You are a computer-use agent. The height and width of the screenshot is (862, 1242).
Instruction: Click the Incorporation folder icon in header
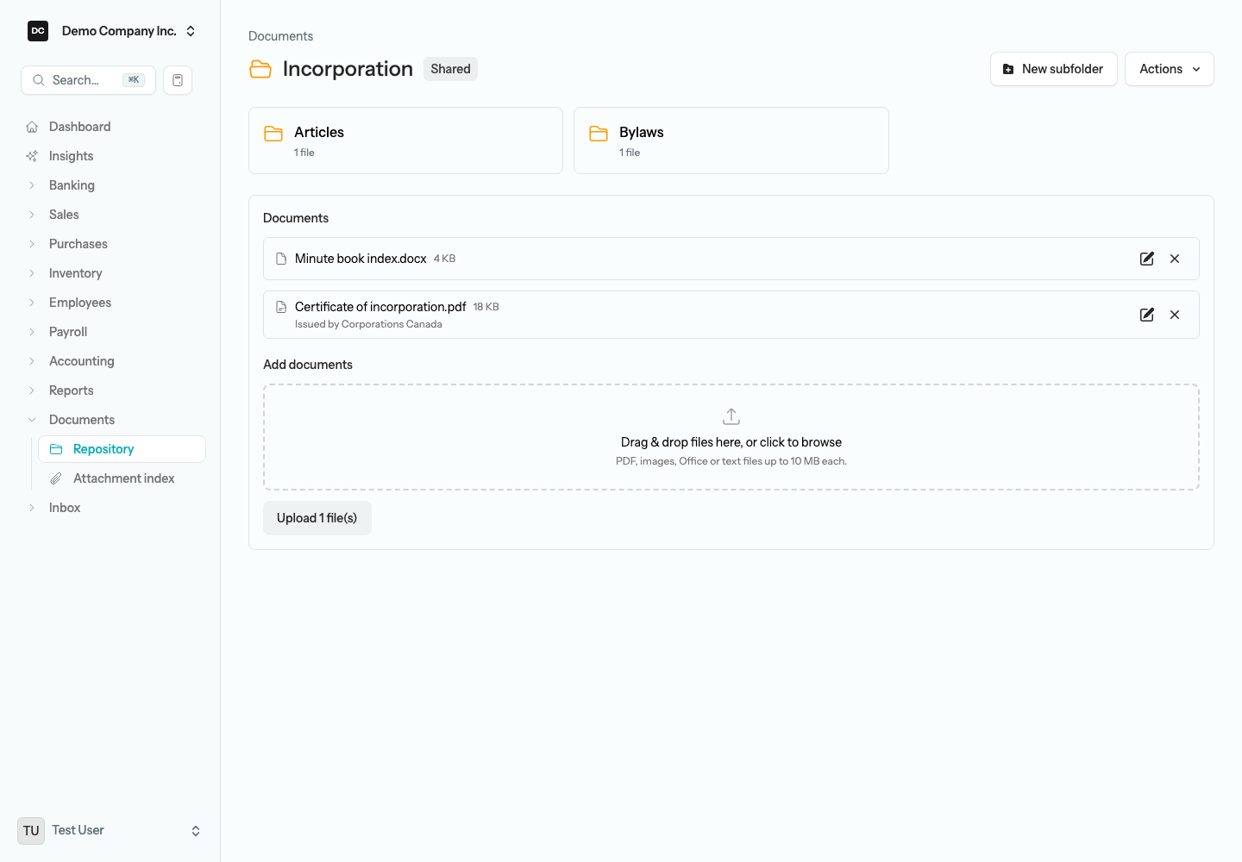[260, 69]
